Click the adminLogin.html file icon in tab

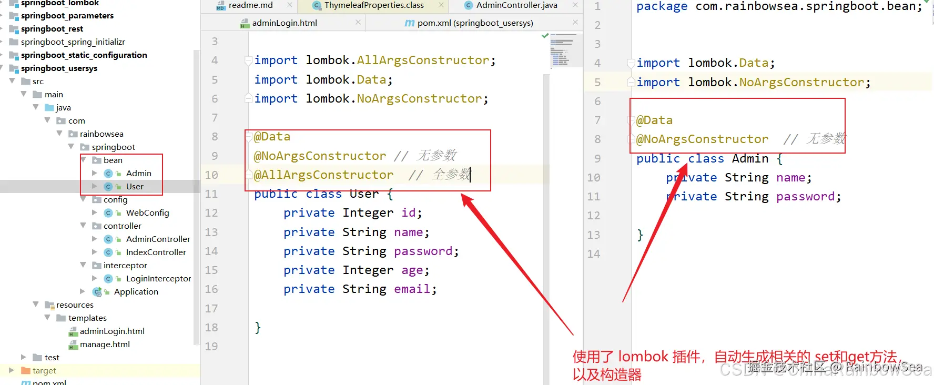[245, 23]
